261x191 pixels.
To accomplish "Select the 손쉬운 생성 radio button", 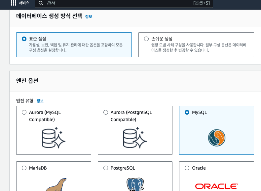I will coord(146,39).
